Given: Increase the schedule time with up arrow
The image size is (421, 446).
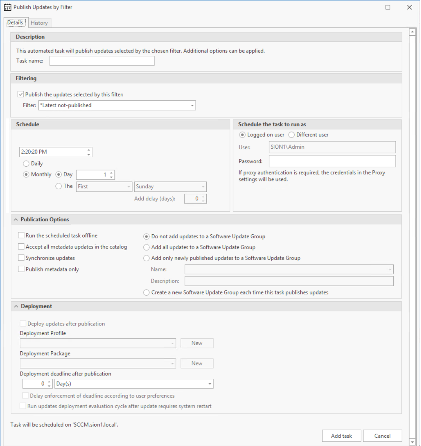Looking at the screenshot, I should coord(89,150).
